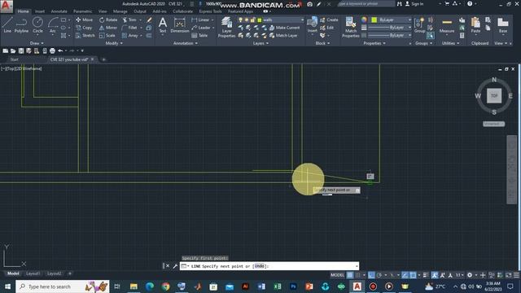Select the Dimension tool
Screen dimensions: 521x293
click(x=180, y=25)
